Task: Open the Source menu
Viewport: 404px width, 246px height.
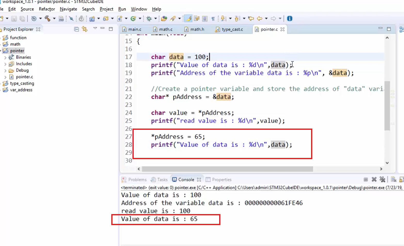Action: coord(27,9)
